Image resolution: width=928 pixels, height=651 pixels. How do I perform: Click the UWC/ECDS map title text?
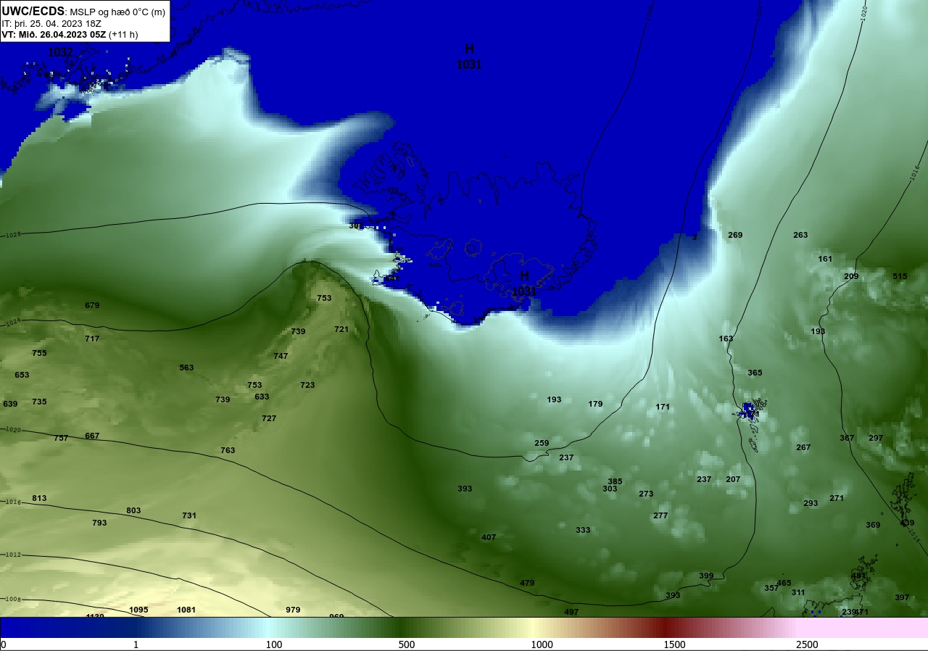(33, 11)
